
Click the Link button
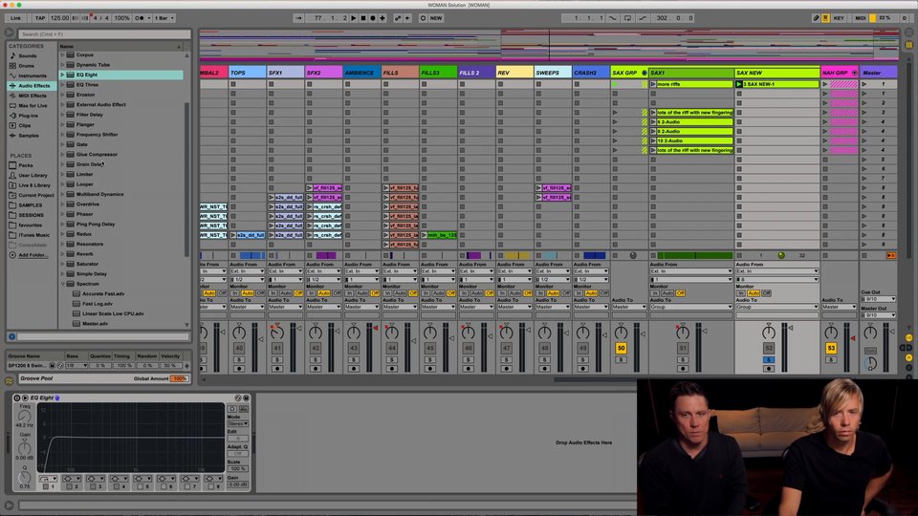tap(16, 18)
